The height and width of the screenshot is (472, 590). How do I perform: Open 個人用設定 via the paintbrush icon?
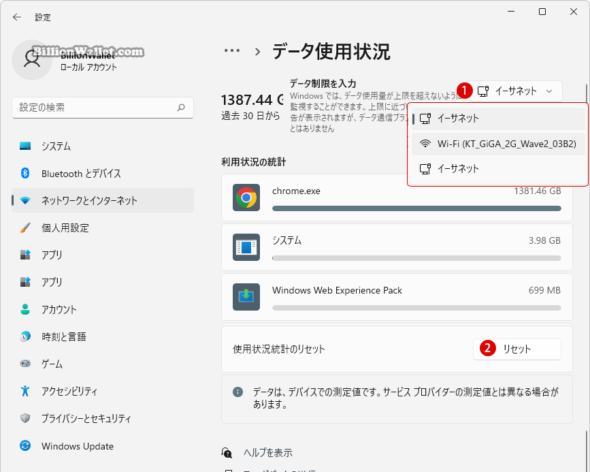pos(25,227)
